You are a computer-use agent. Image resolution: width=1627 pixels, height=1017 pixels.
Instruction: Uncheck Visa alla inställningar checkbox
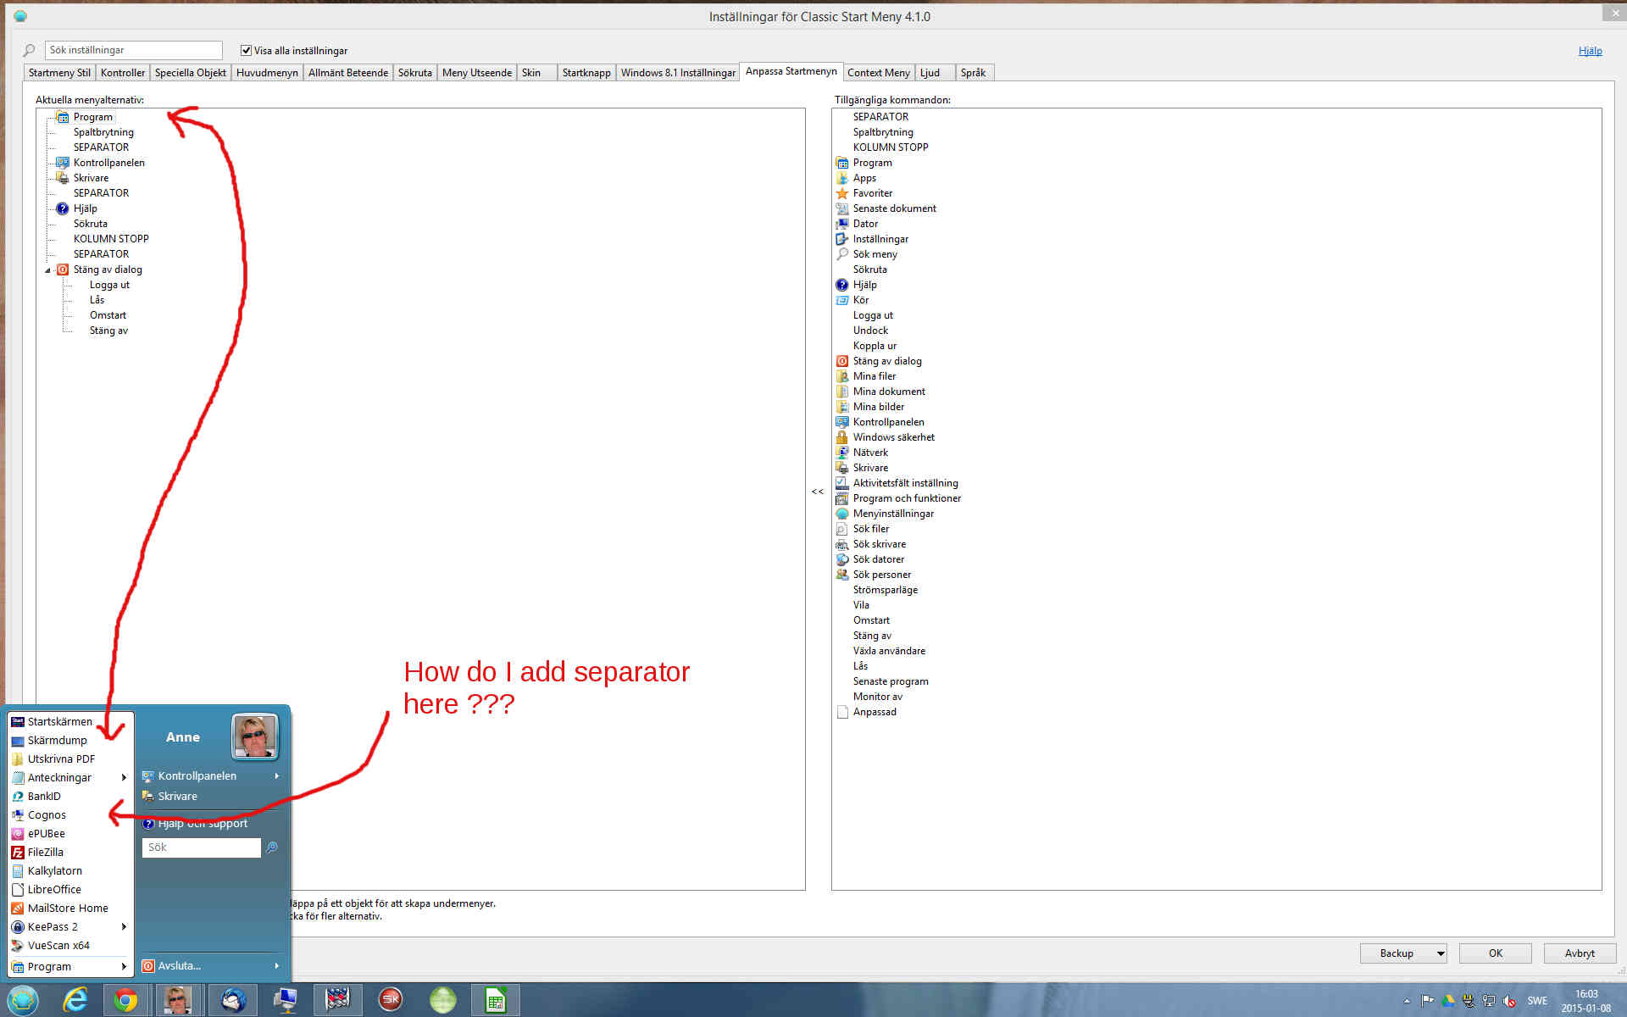click(x=247, y=51)
